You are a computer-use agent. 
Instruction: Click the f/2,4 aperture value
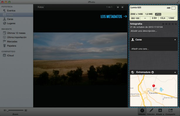[163, 18]
